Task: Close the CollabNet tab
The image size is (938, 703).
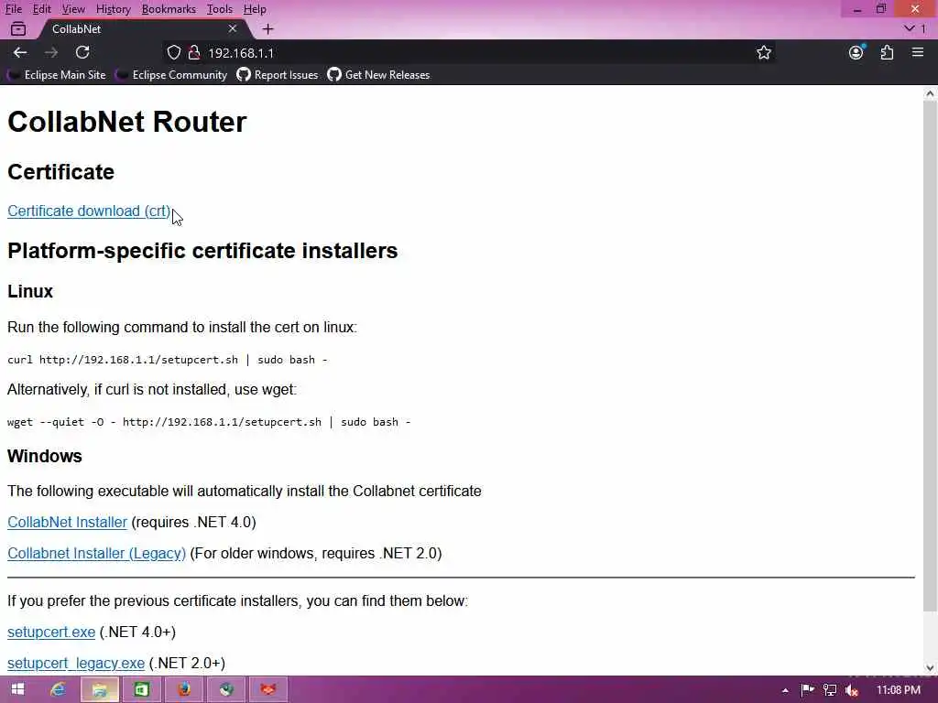Action: click(x=233, y=28)
